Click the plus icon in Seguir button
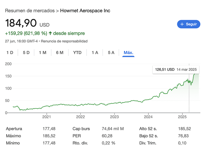215x151 pixels. (182, 24)
